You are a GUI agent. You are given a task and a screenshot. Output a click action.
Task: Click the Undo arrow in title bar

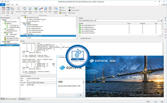pos(5,2)
